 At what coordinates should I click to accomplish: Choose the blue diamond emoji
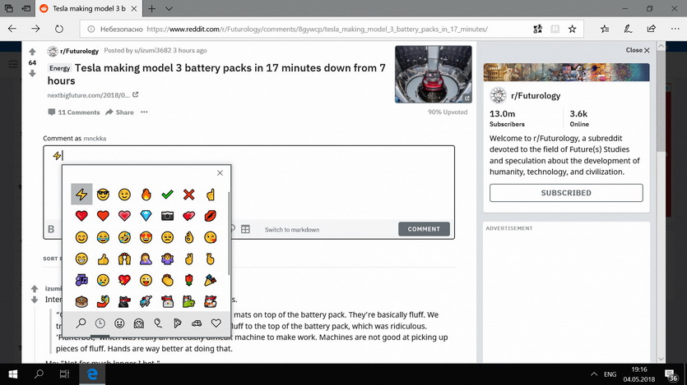click(146, 215)
